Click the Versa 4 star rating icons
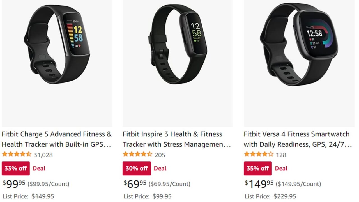 point(259,154)
